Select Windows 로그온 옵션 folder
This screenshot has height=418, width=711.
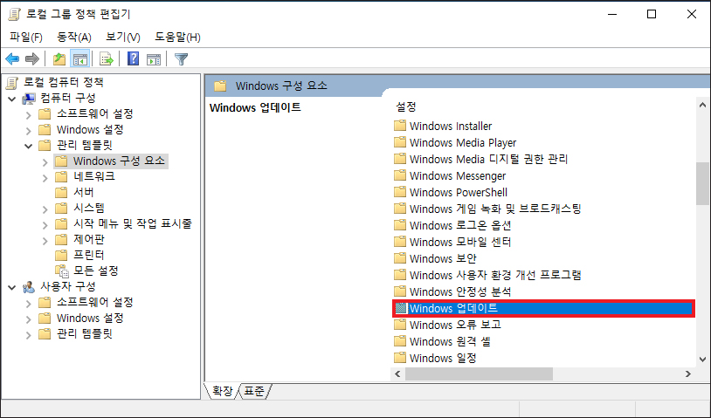point(460,225)
